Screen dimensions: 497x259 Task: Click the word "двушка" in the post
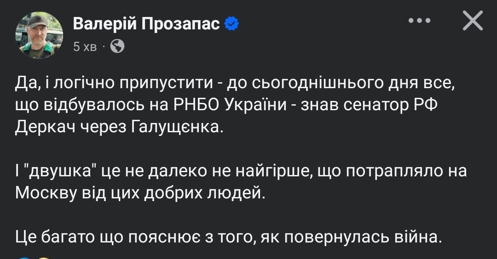click(63, 171)
